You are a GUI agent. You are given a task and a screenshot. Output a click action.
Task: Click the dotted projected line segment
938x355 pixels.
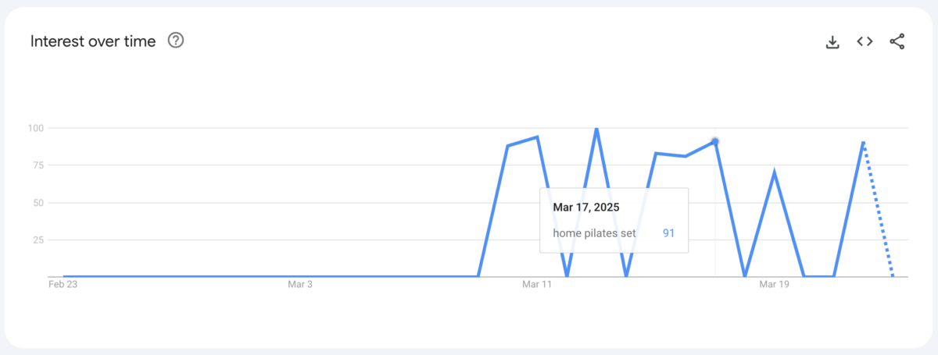coord(878,209)
